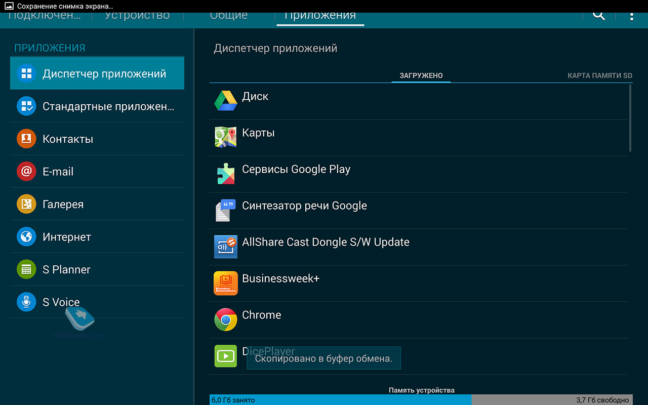The width and height of the screenshot is (648, 405).
Task: Open Chrome app details
Action: point(419,320)
